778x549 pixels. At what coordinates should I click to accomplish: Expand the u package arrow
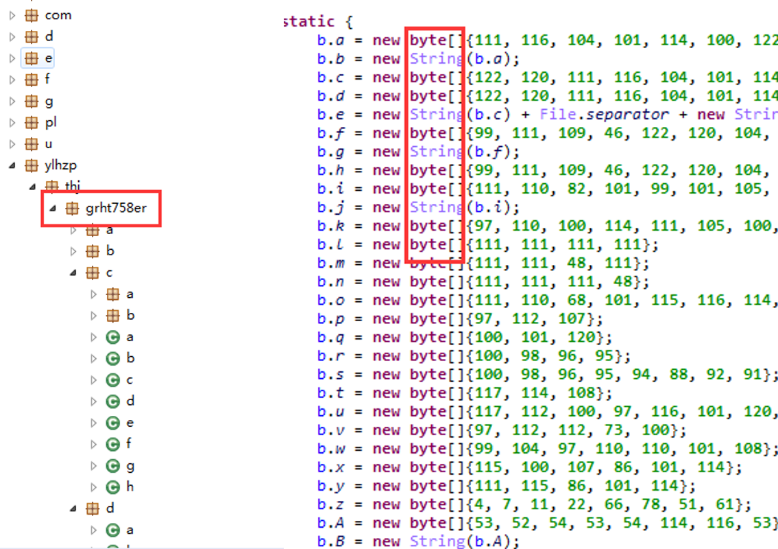click(x=12, y=144)
